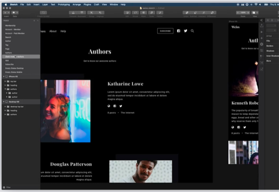279x192 pixels.
Task: Click the Edit toolbar icon
Action: pyautogui.click(x=127, y=12)
